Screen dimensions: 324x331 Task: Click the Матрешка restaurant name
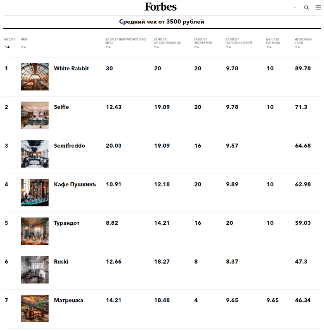click(69, 301)
